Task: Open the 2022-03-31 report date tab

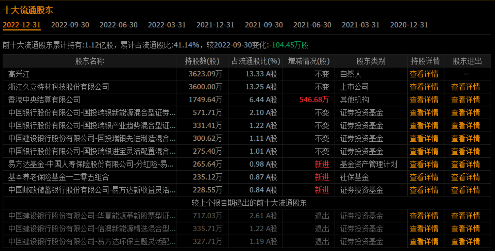Action: pos(167,25)
